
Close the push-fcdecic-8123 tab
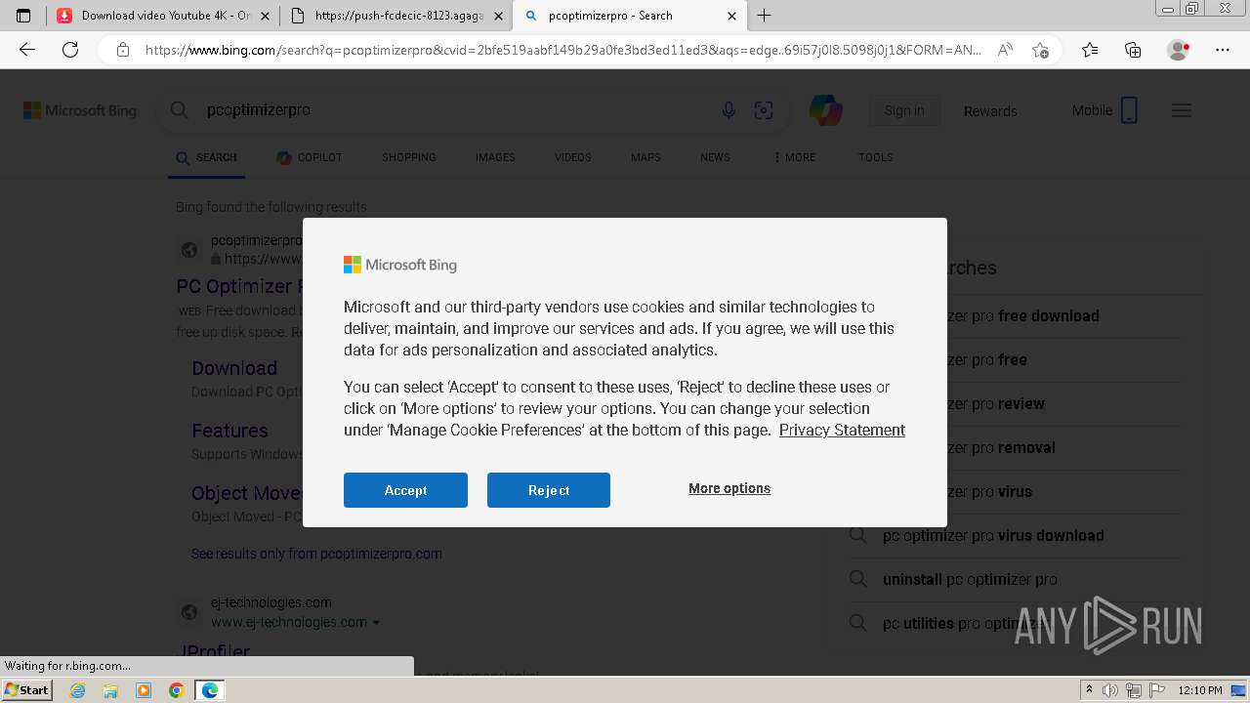[498, 16]
